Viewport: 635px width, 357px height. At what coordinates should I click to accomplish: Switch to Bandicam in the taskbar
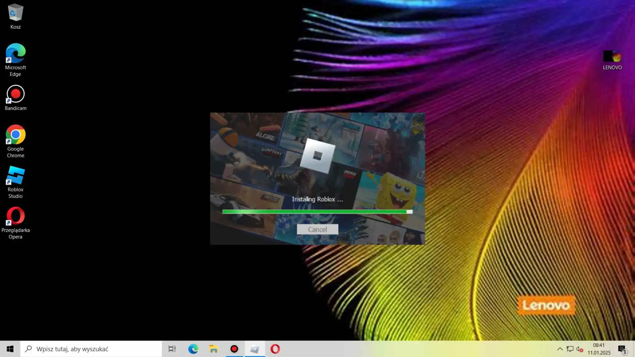click(x=234, y=349)
